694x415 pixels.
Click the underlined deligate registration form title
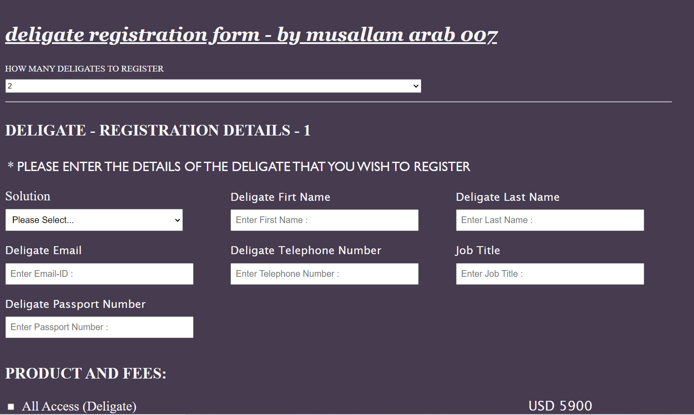[251, 35]
